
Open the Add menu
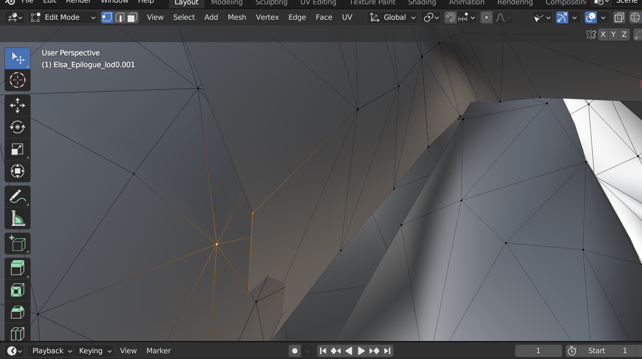[212, 17]
